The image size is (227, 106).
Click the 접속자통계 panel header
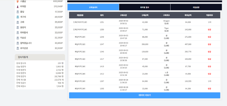click(40, 57)
